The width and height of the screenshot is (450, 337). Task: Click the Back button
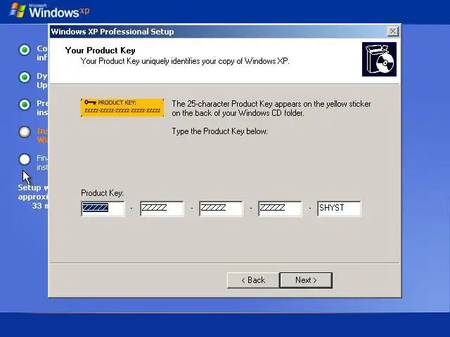point(253,280)
